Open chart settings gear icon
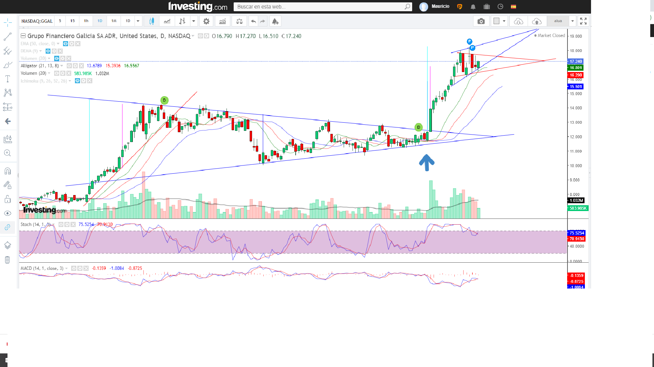The width and height of the screenshot is (654, 367). click(x=206, y=21)
